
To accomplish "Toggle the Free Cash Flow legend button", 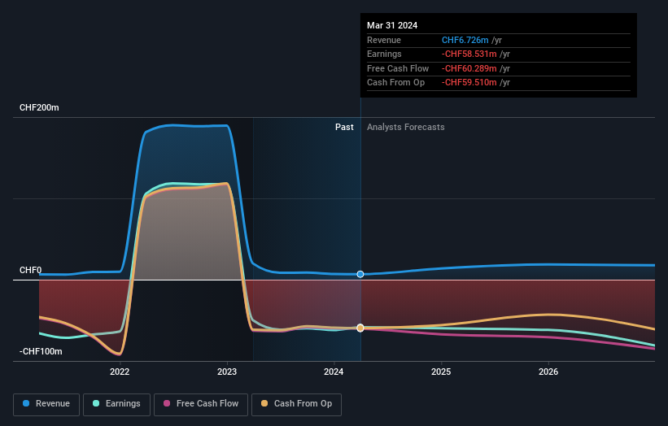I will [x=201, y=404].
